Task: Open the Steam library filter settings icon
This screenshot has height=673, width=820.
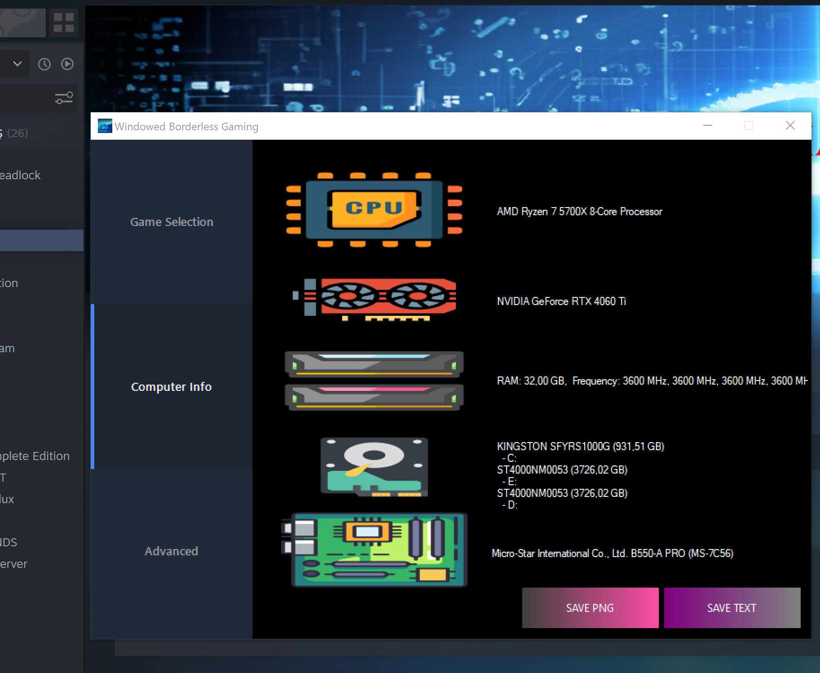Action: tap(64, 98)
